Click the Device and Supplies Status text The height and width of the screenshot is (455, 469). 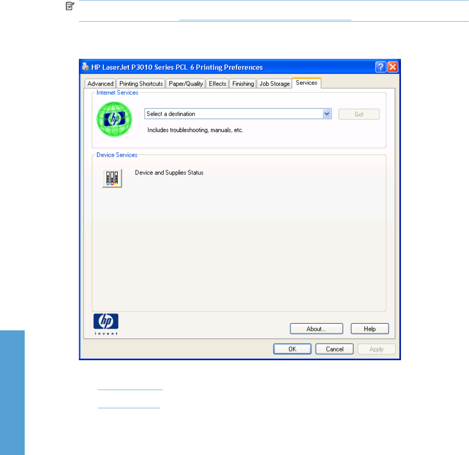point(169,172)
